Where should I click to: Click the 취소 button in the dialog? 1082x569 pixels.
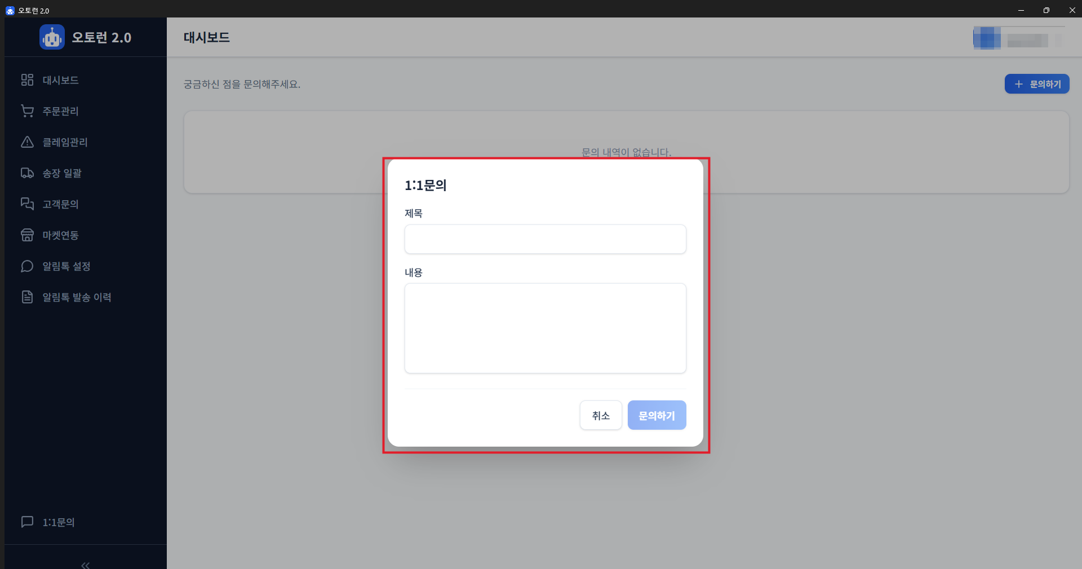click(x=601, y=415)
